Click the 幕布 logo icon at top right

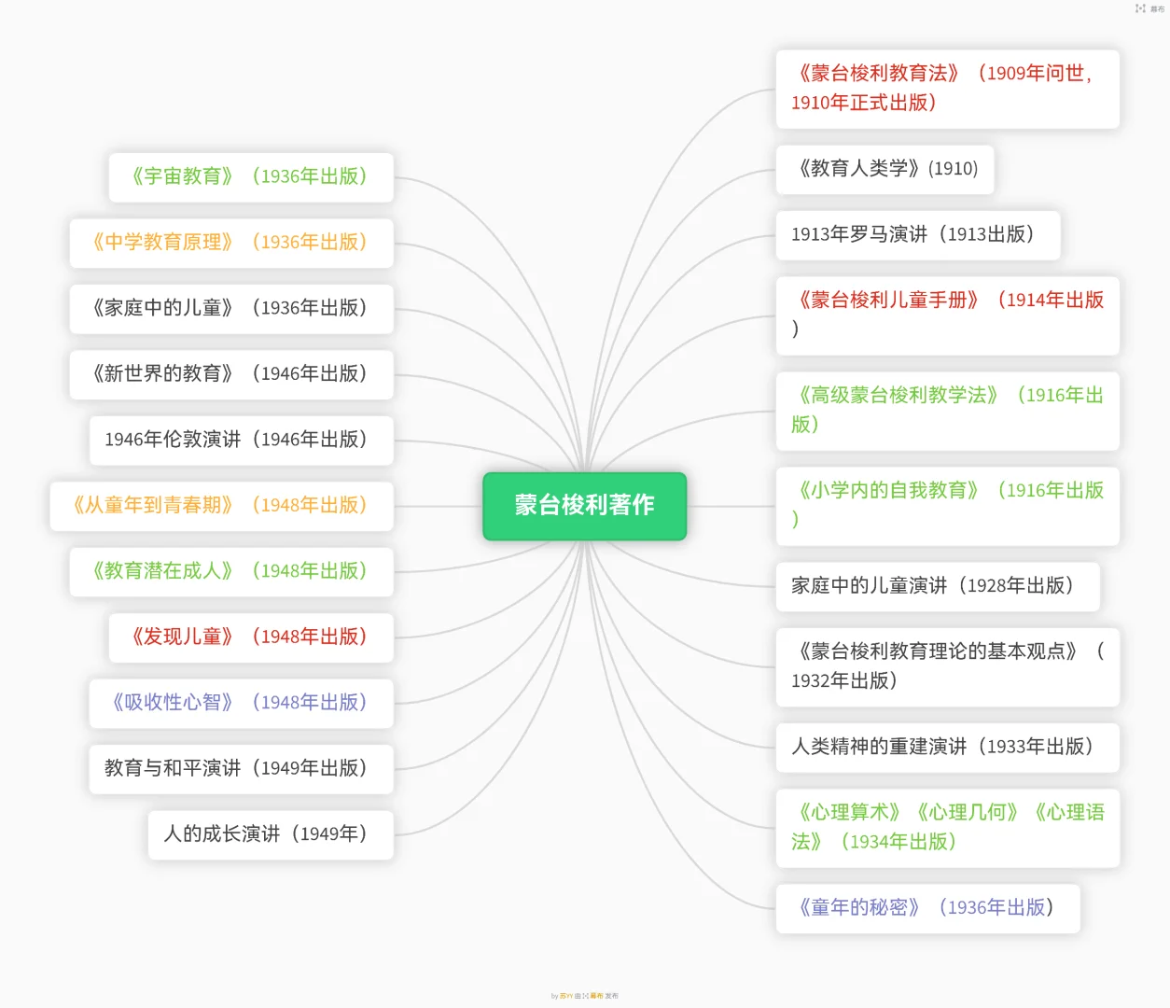pyautogui.click(x=1140, y=8)
